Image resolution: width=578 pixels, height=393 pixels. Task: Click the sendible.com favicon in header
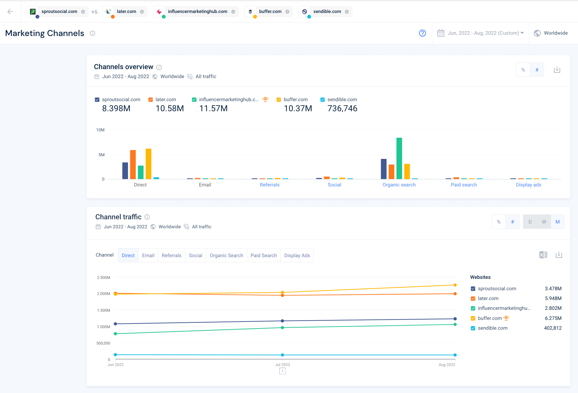coord(305,12)
